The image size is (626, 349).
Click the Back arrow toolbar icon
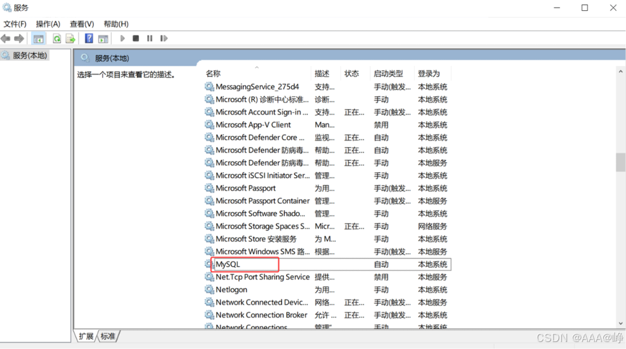click(x=6, y=39)
